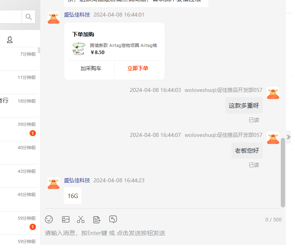Click the chat window vertical scrollbar

(283, 172)
